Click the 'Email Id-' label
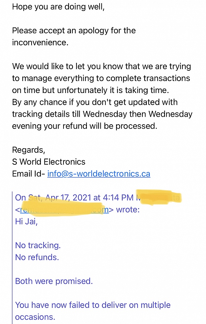206x324 pixels. tap(28, 174)
